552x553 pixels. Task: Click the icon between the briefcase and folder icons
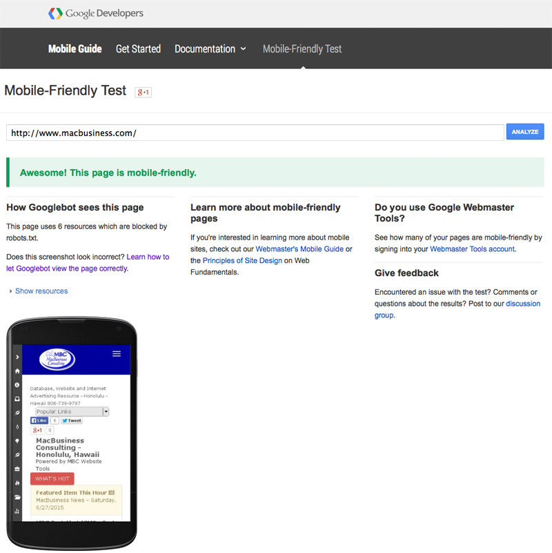click(17, 483)
